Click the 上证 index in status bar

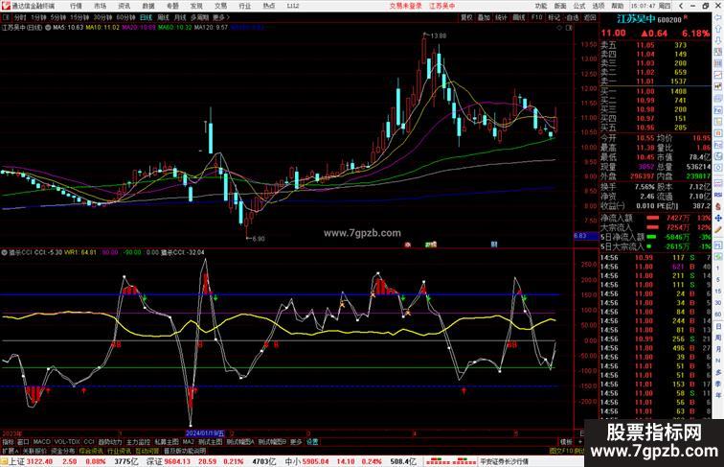coord(16,461)
